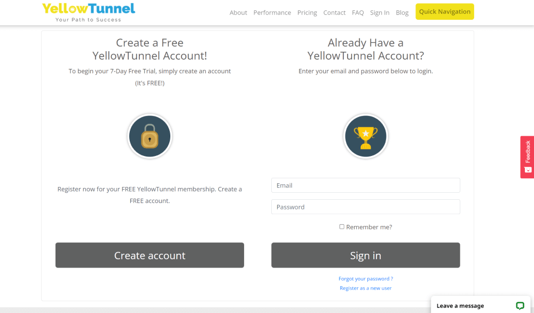The image size is (534, 313).
Task: Click Register as a new user
Action: tap(365, 288)
